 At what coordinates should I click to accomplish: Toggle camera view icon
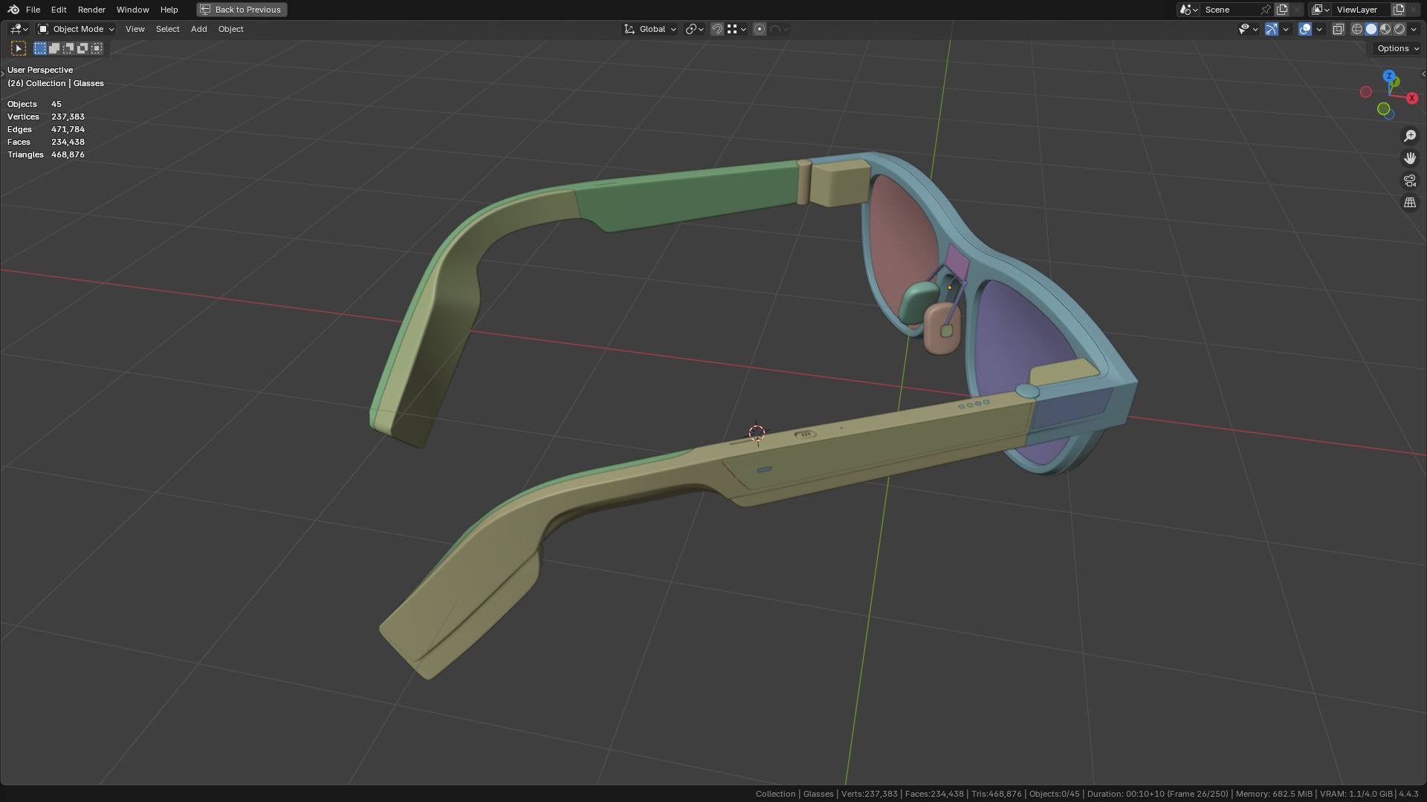point(1410,180)
